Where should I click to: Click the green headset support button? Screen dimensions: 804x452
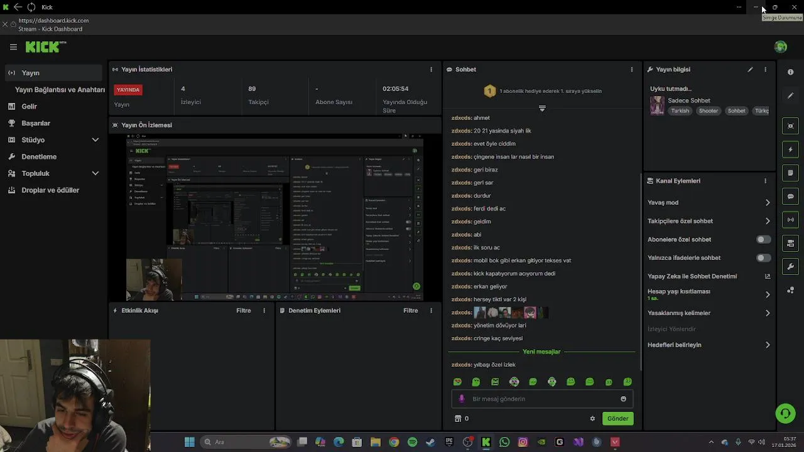(x=785, y=413)
